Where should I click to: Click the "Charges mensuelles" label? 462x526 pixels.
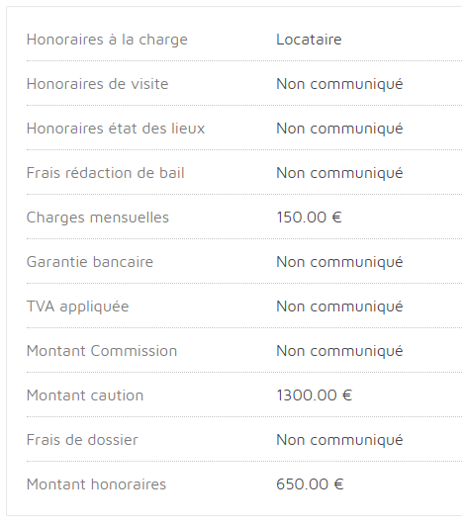tap(98, 219)
